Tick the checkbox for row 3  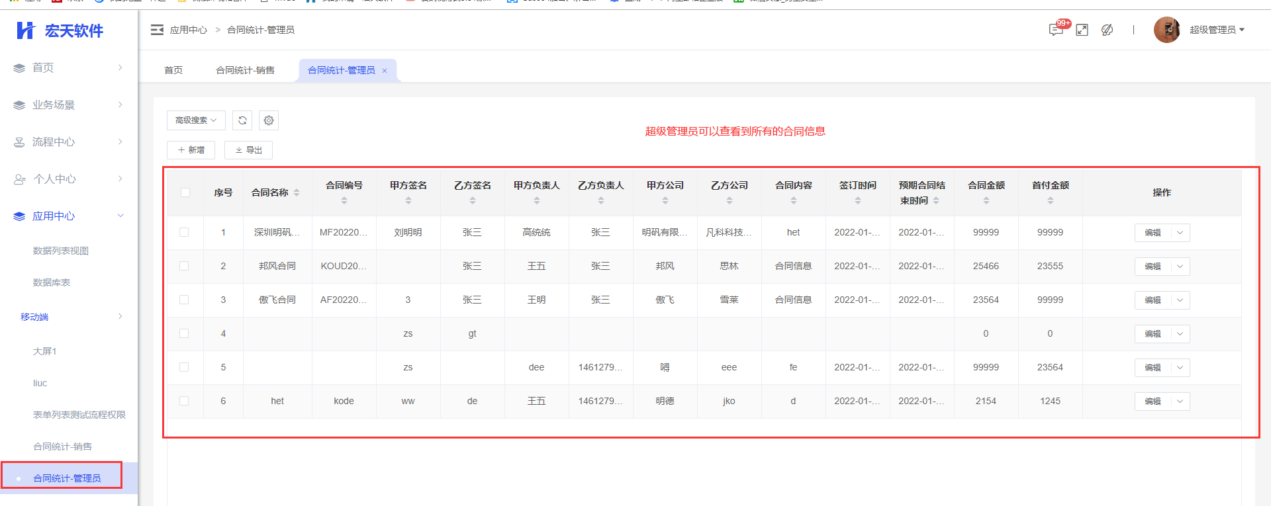point(184,300)
